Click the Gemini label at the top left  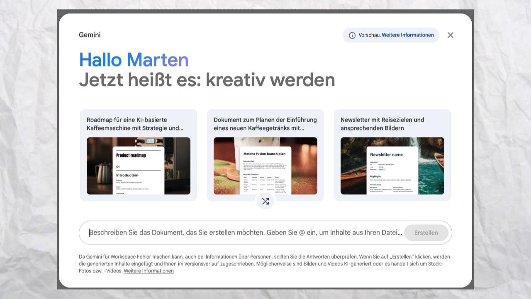tap(90, 35)
